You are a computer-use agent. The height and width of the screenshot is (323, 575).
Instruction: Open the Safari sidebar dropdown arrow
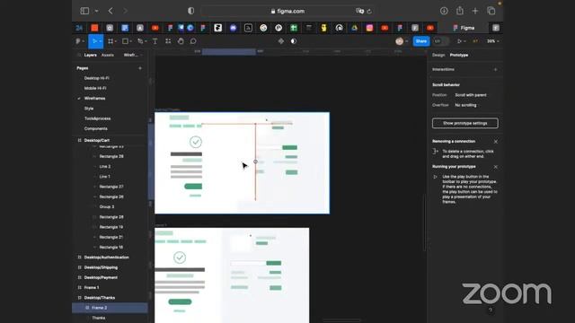(96, 11)
